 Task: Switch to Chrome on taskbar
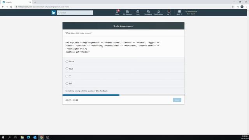[x=41, y=137]
